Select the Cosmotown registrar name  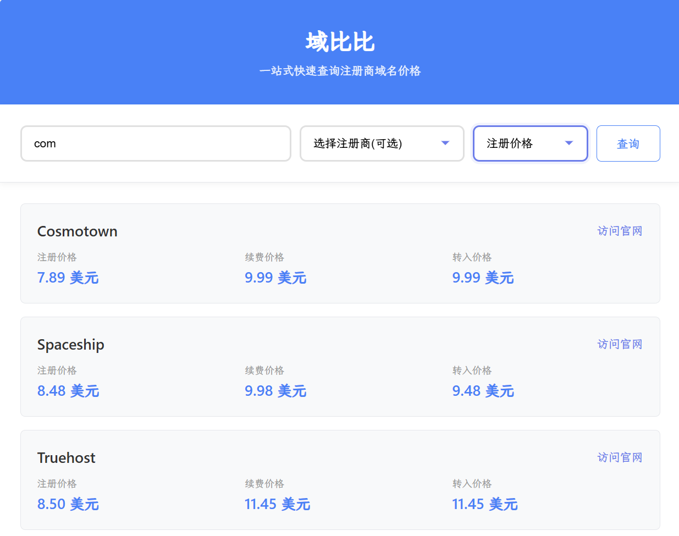coord(78,231)
